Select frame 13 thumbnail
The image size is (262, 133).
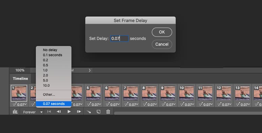[x=242, y=93]
